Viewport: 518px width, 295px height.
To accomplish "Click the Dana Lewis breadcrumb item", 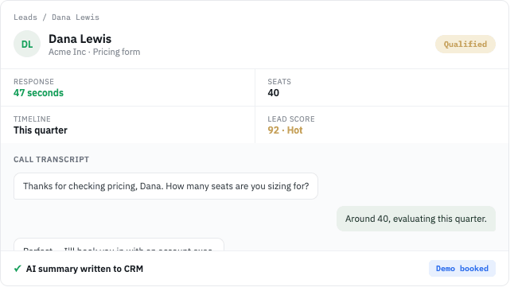I will [76, 17].
